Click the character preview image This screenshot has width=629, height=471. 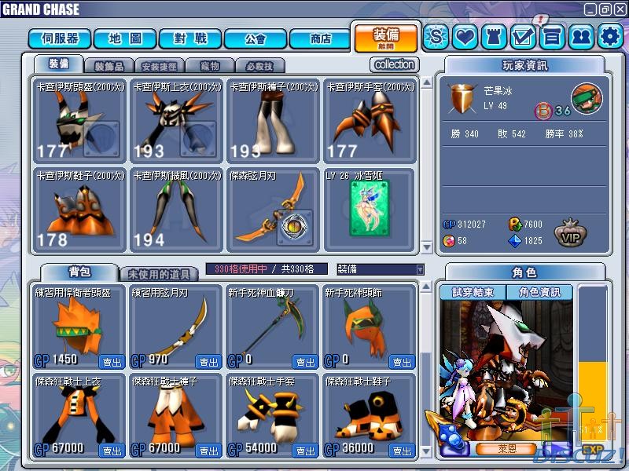pos(507,371)
